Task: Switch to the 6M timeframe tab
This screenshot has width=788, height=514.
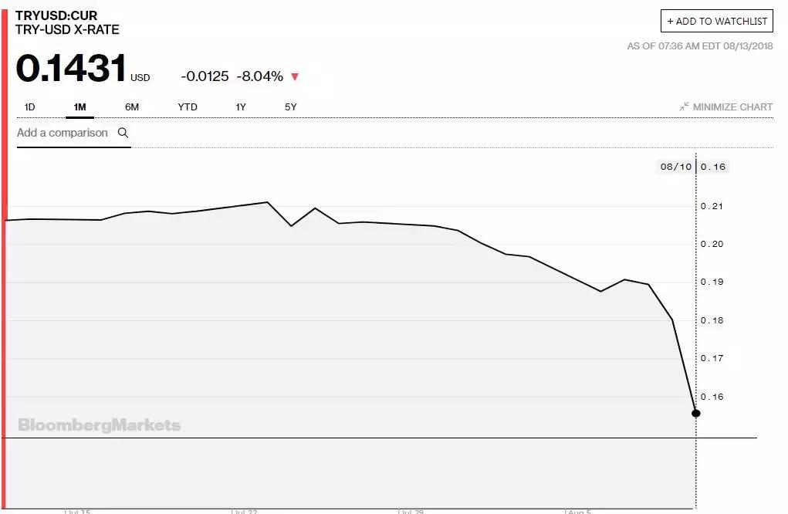Action: (x=131, y=107)
